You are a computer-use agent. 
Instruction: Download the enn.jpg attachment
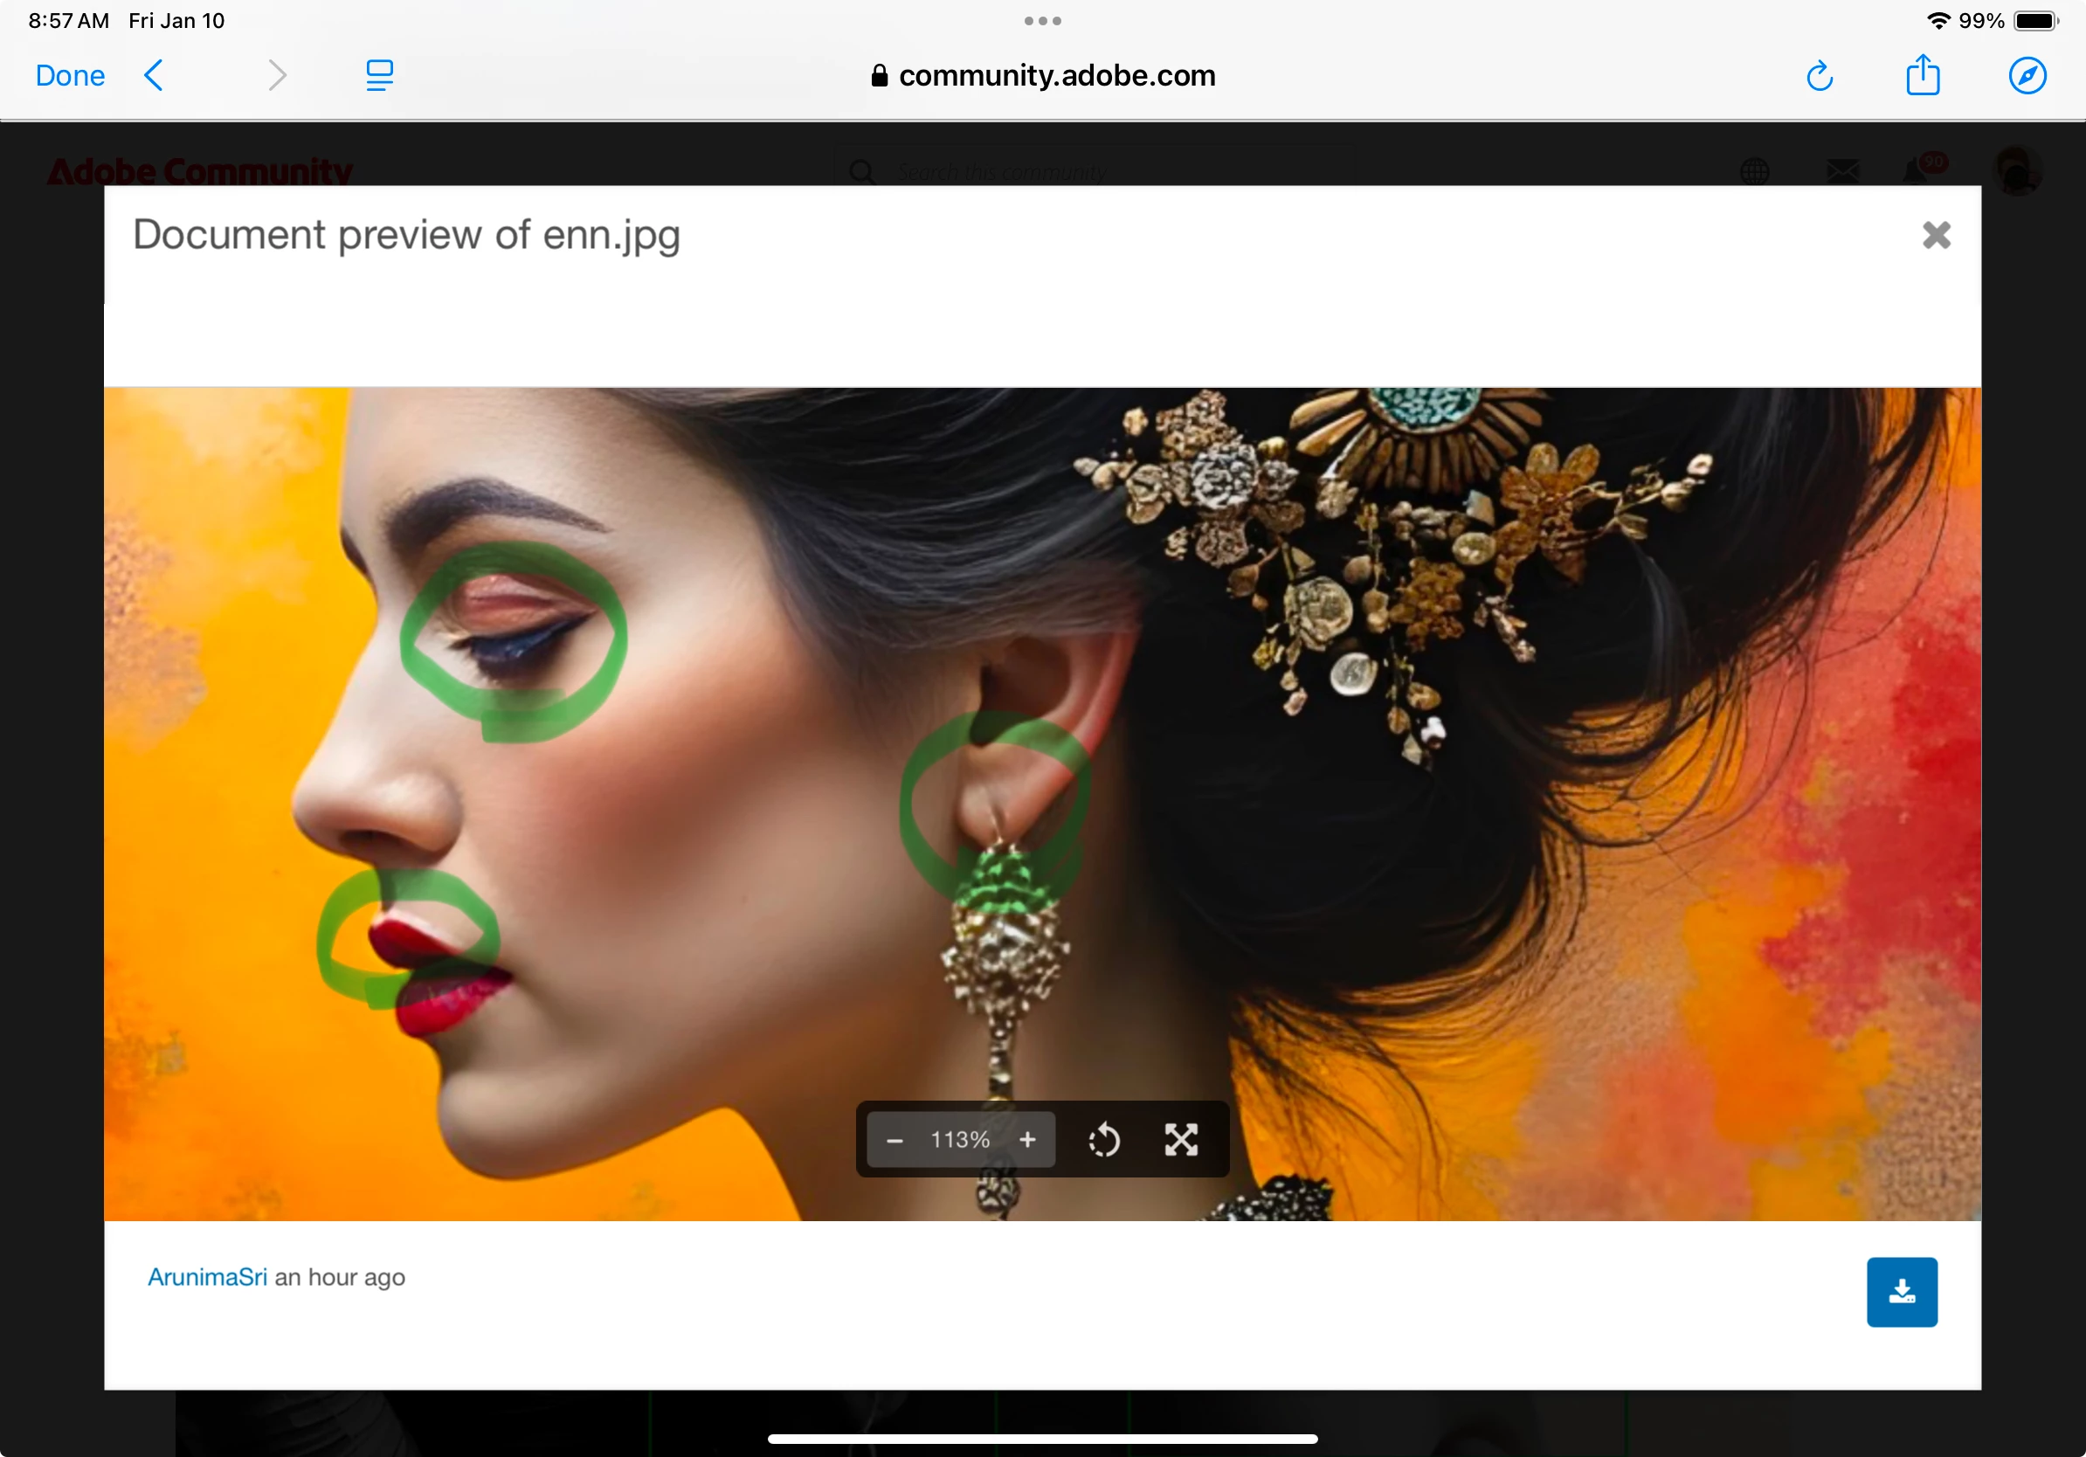[1902, 1292]
